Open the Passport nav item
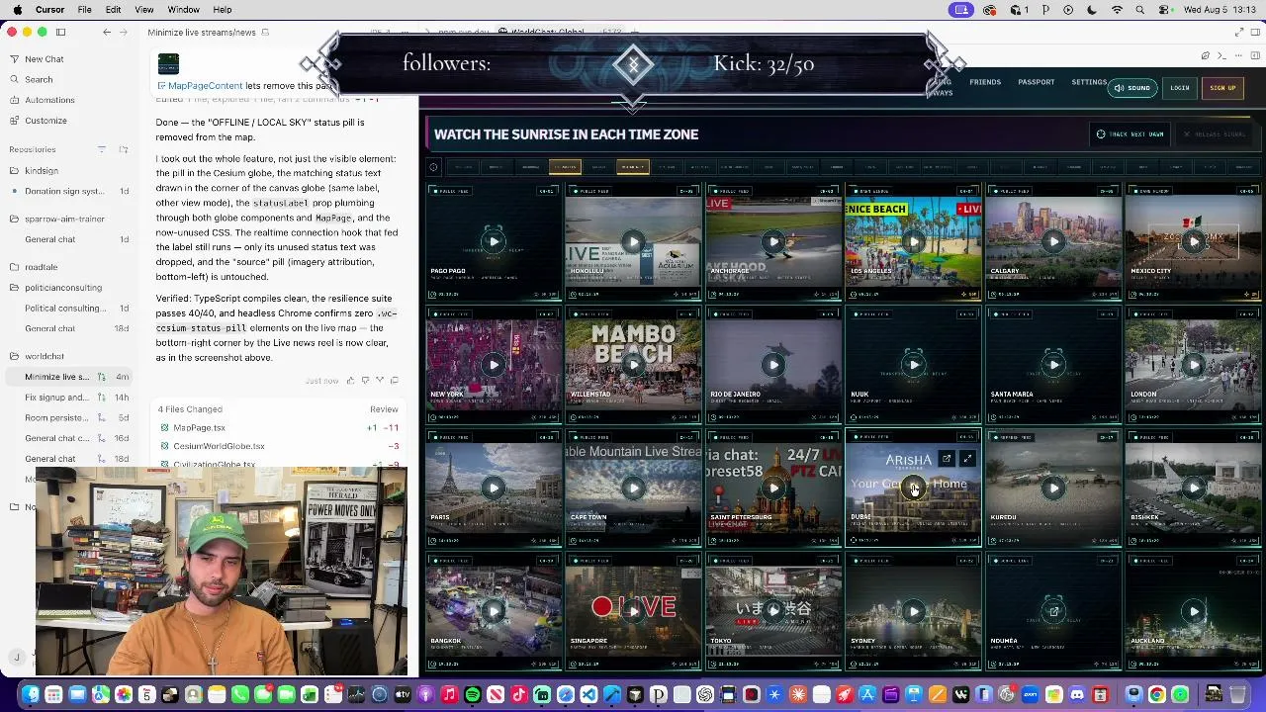 click(1037, 82)
